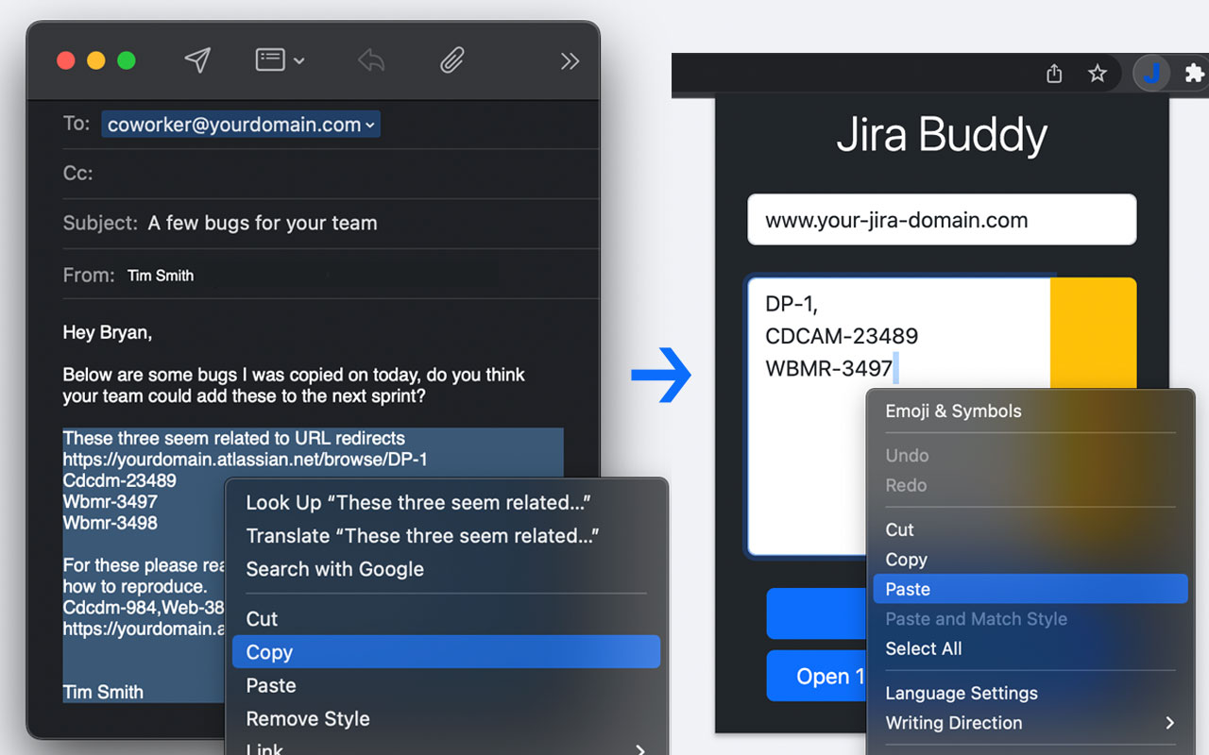
Task: Click the yellow minimize button of the Mail window
Action: pos(96,60)
